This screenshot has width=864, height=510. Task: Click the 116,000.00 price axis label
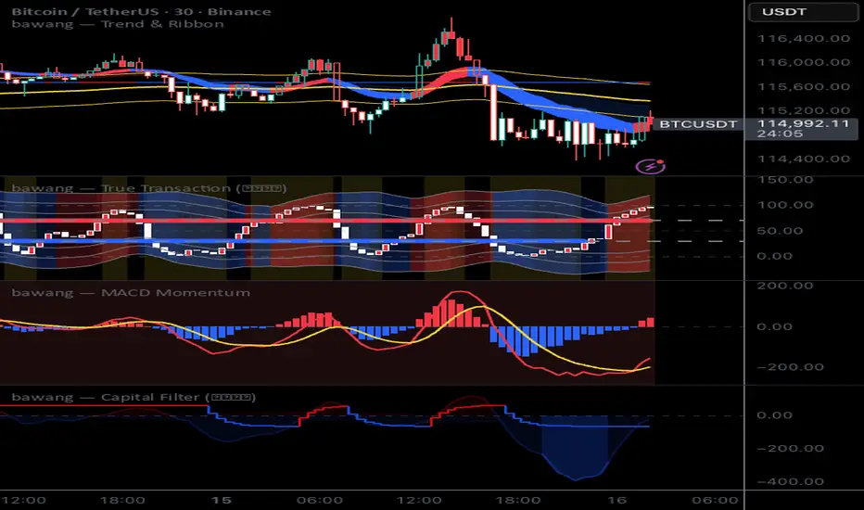pos(804,62)
